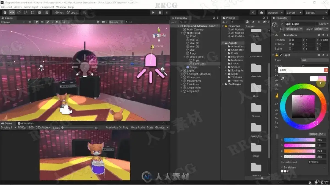Image resolution: width=330 pixels, height=185 pixels.
Task: Open the Window menu
Action: [x=61, y=7]
